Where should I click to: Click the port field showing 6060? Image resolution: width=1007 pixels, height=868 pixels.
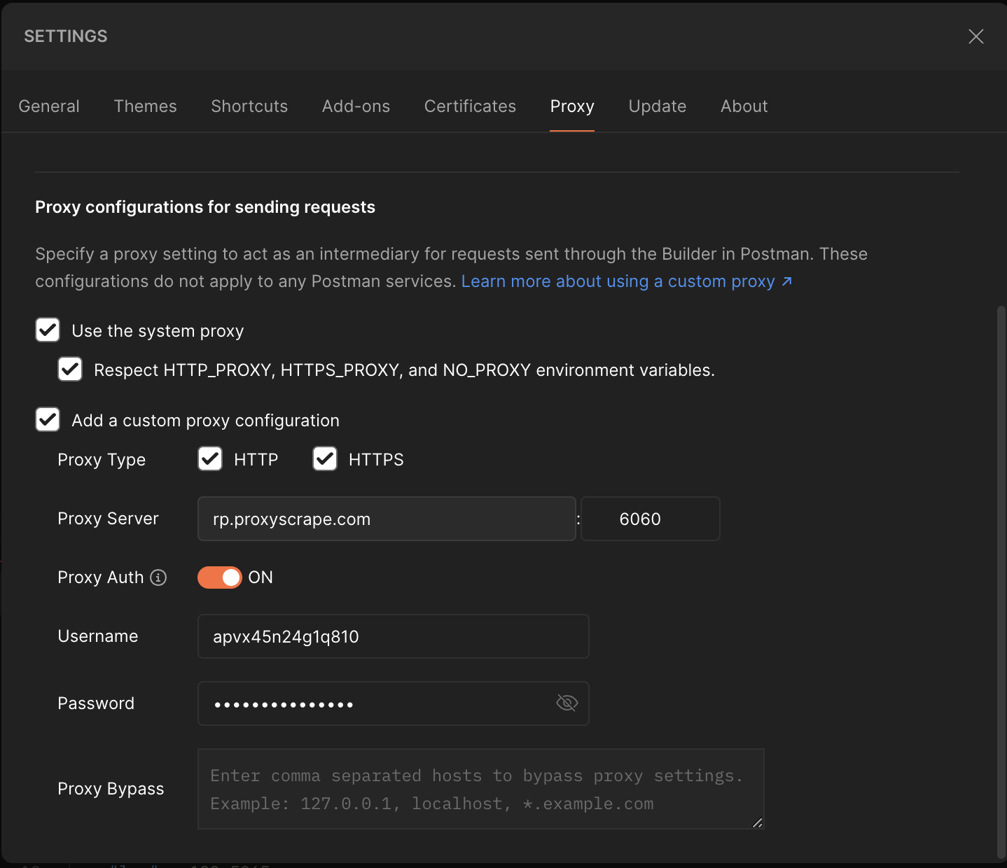tap(649, 519)
